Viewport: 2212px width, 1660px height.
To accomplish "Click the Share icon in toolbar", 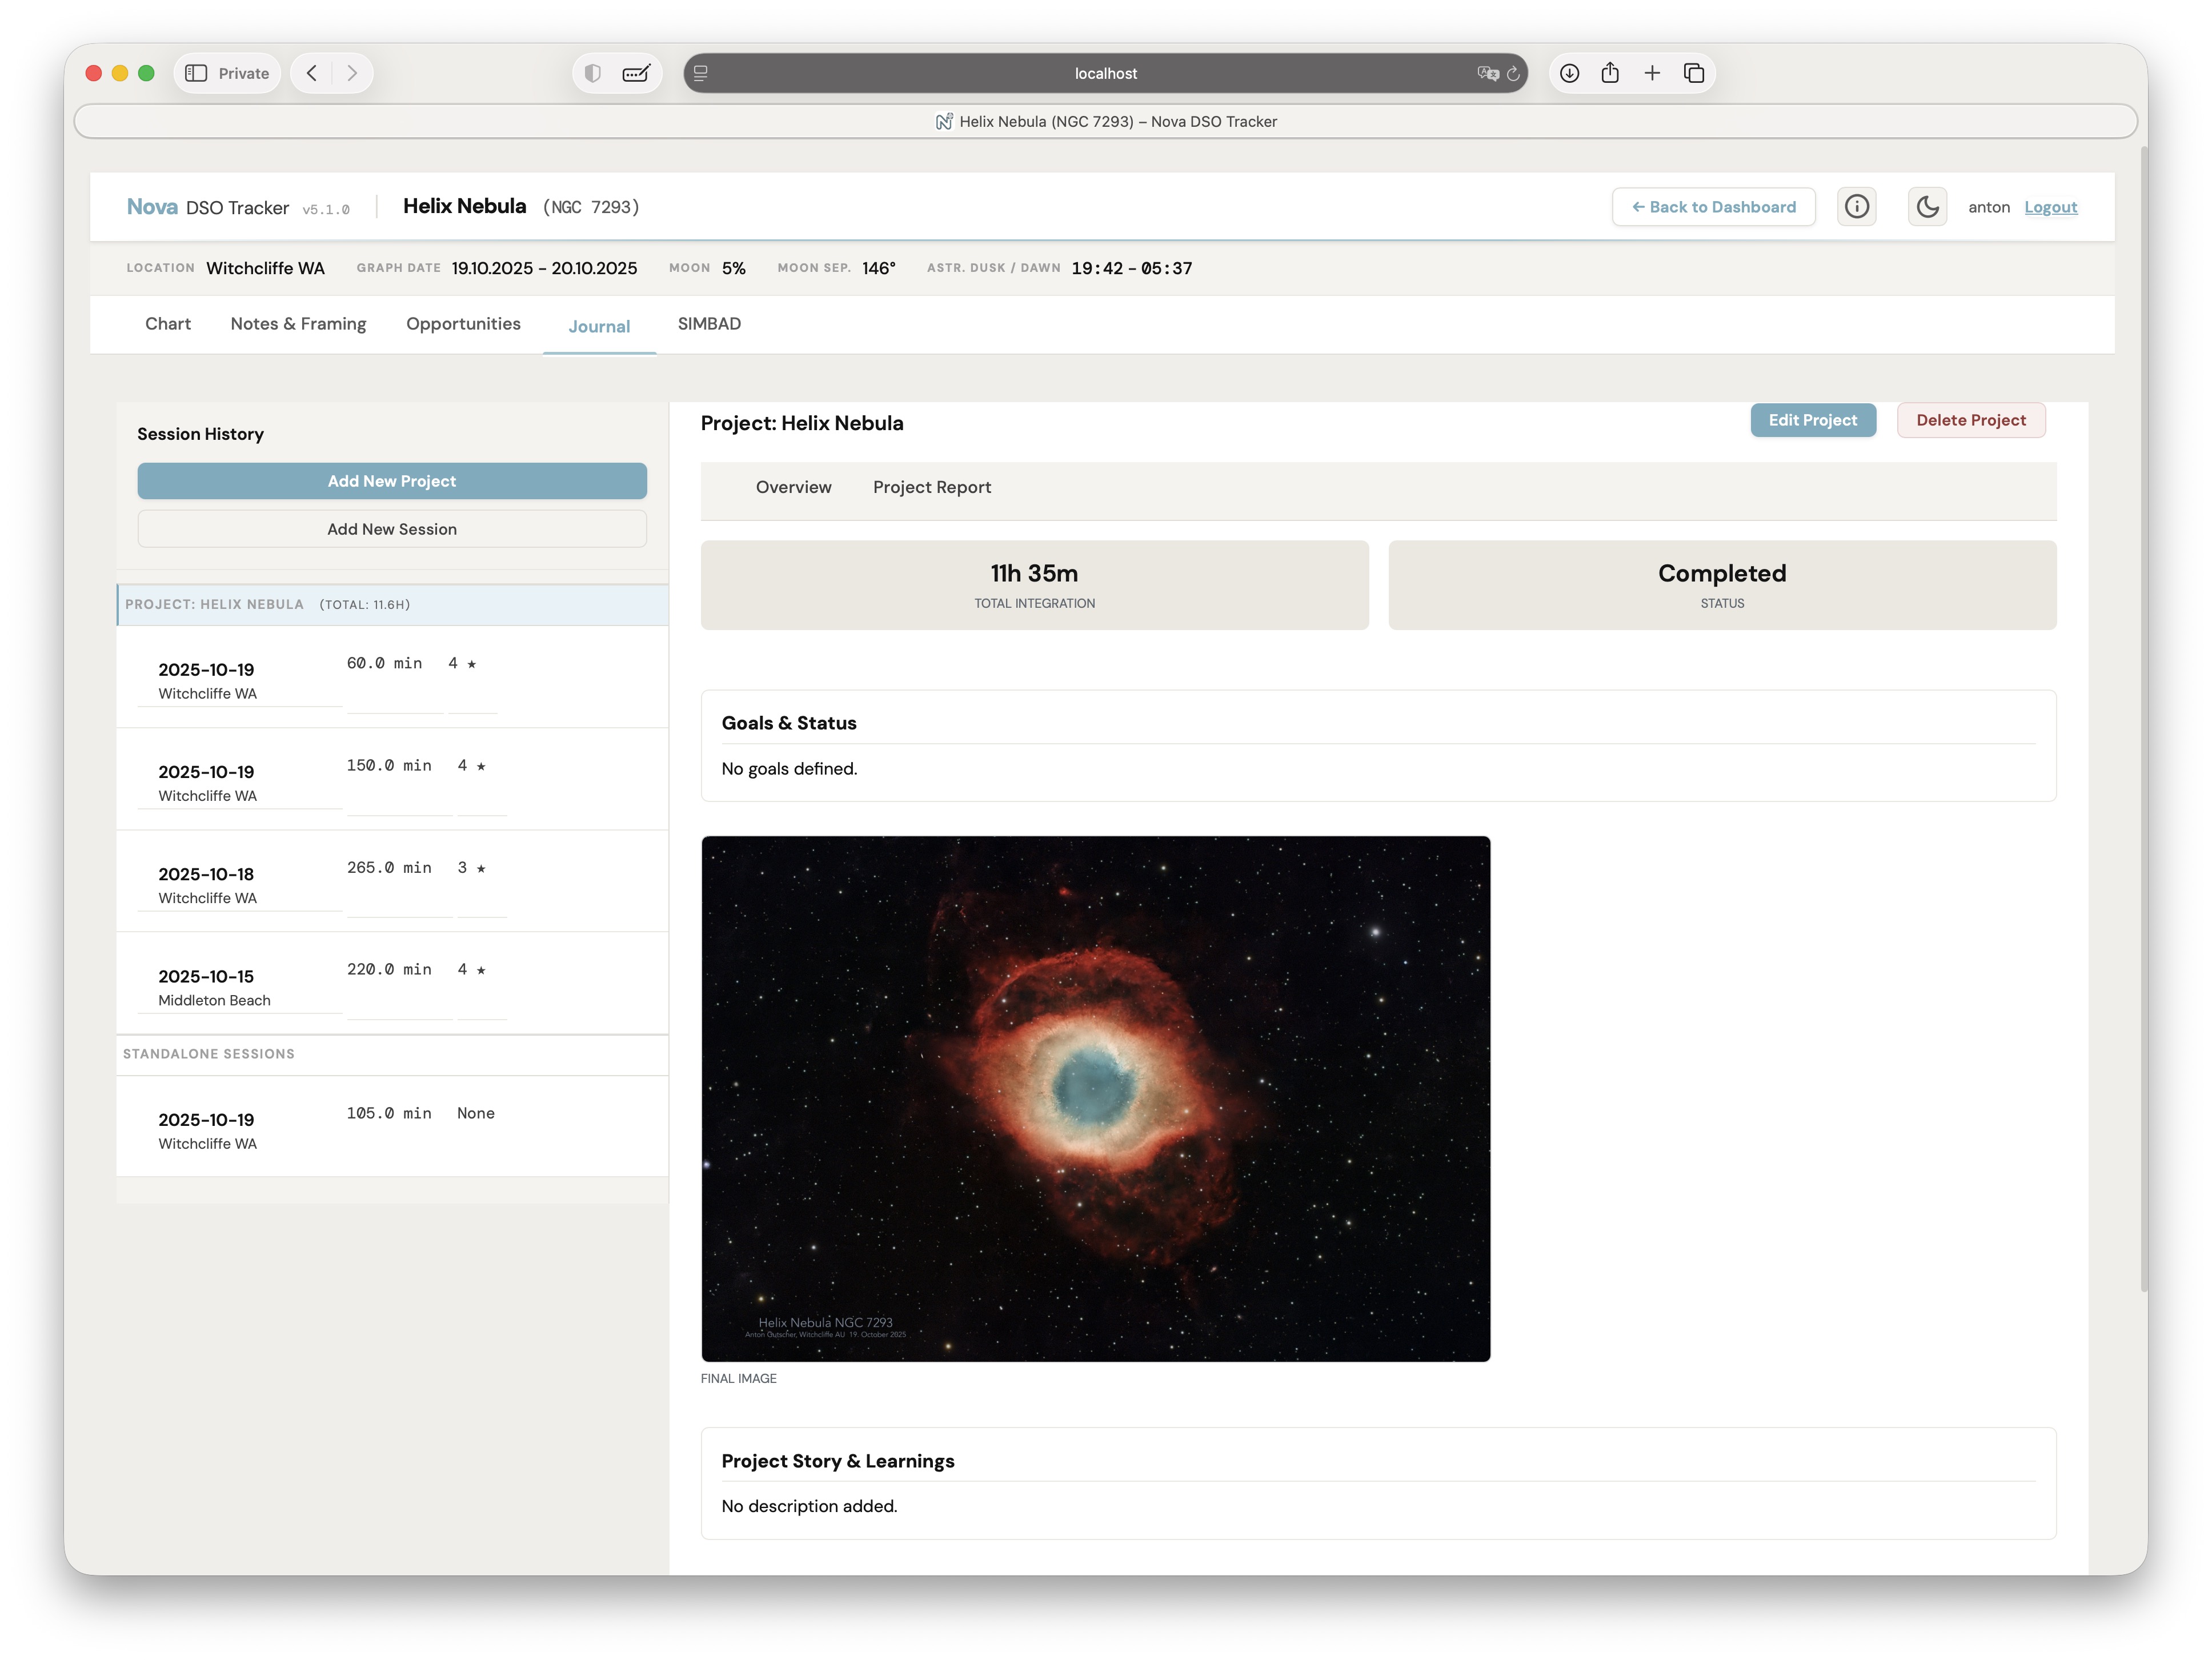I will [1610, 73].
